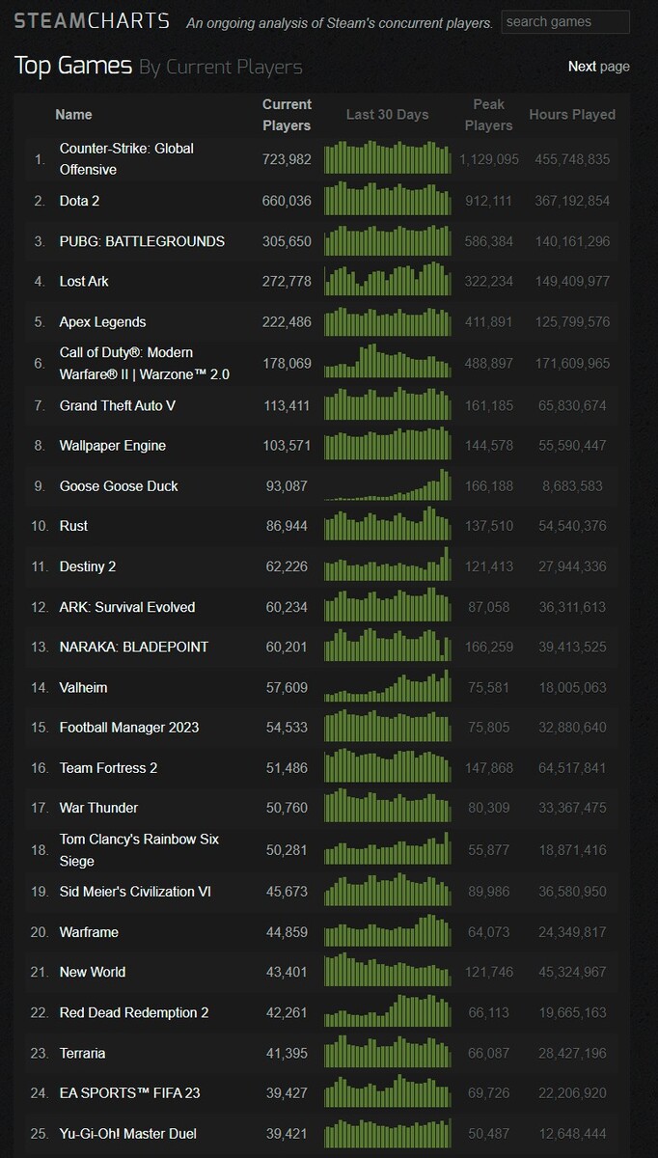Click peak players value 121,746

(489, 972)
